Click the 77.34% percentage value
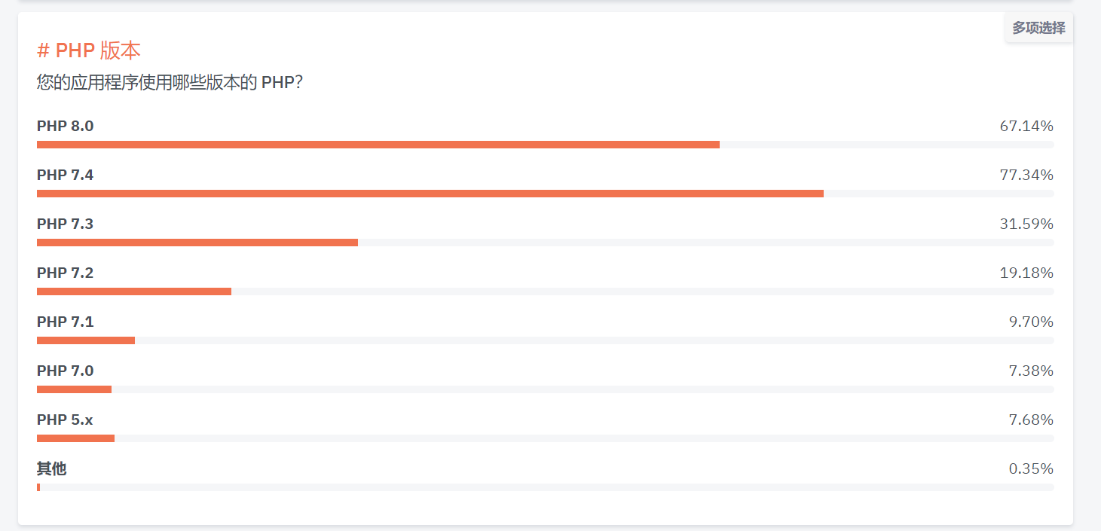This screenshot has width=1101, height=531. (1026, 175)
